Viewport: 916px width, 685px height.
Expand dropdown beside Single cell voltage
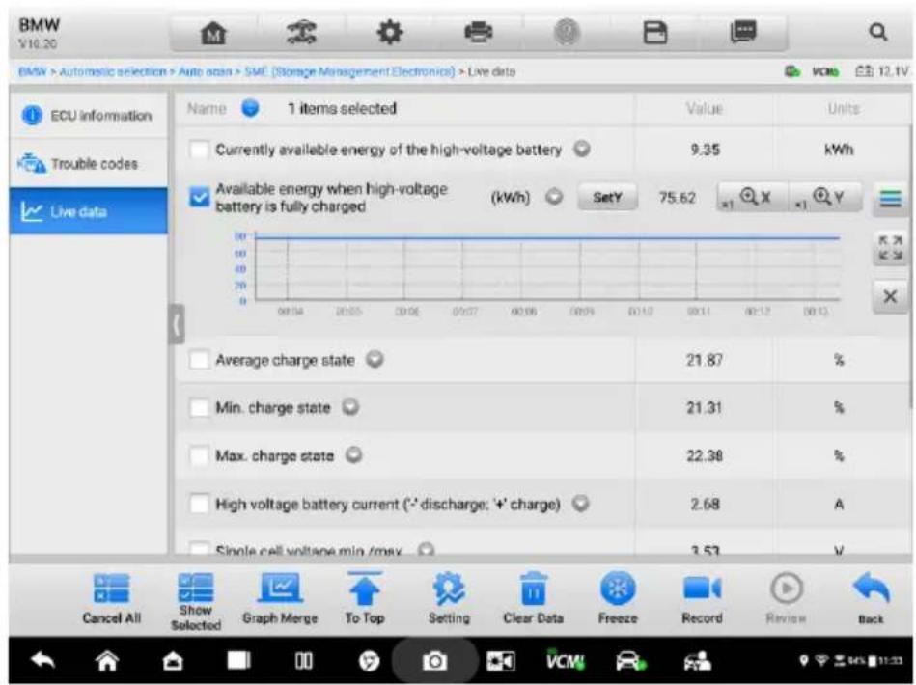[427, 550]
